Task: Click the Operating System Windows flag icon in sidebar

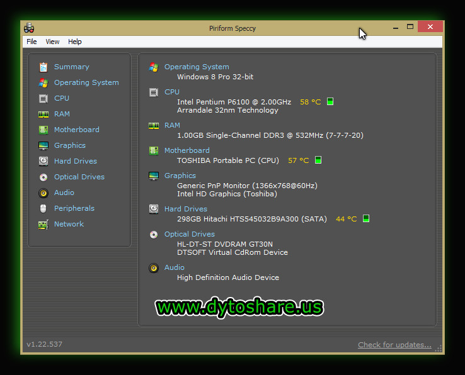Action: 43,83
